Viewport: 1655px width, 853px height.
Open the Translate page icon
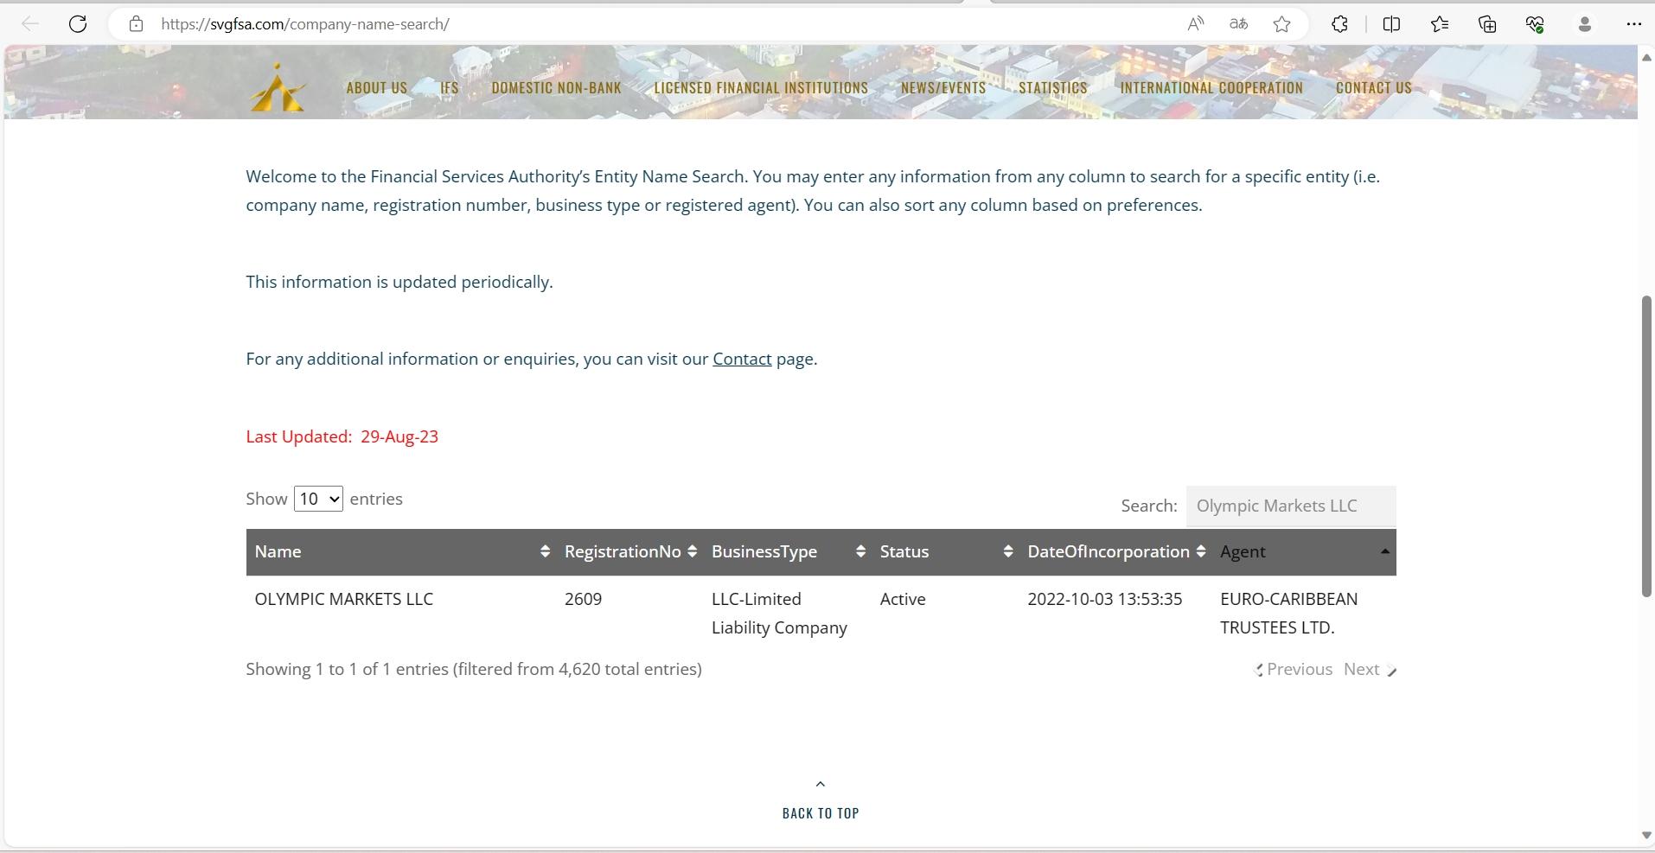pyautogui.click(x=1239, y=24)
